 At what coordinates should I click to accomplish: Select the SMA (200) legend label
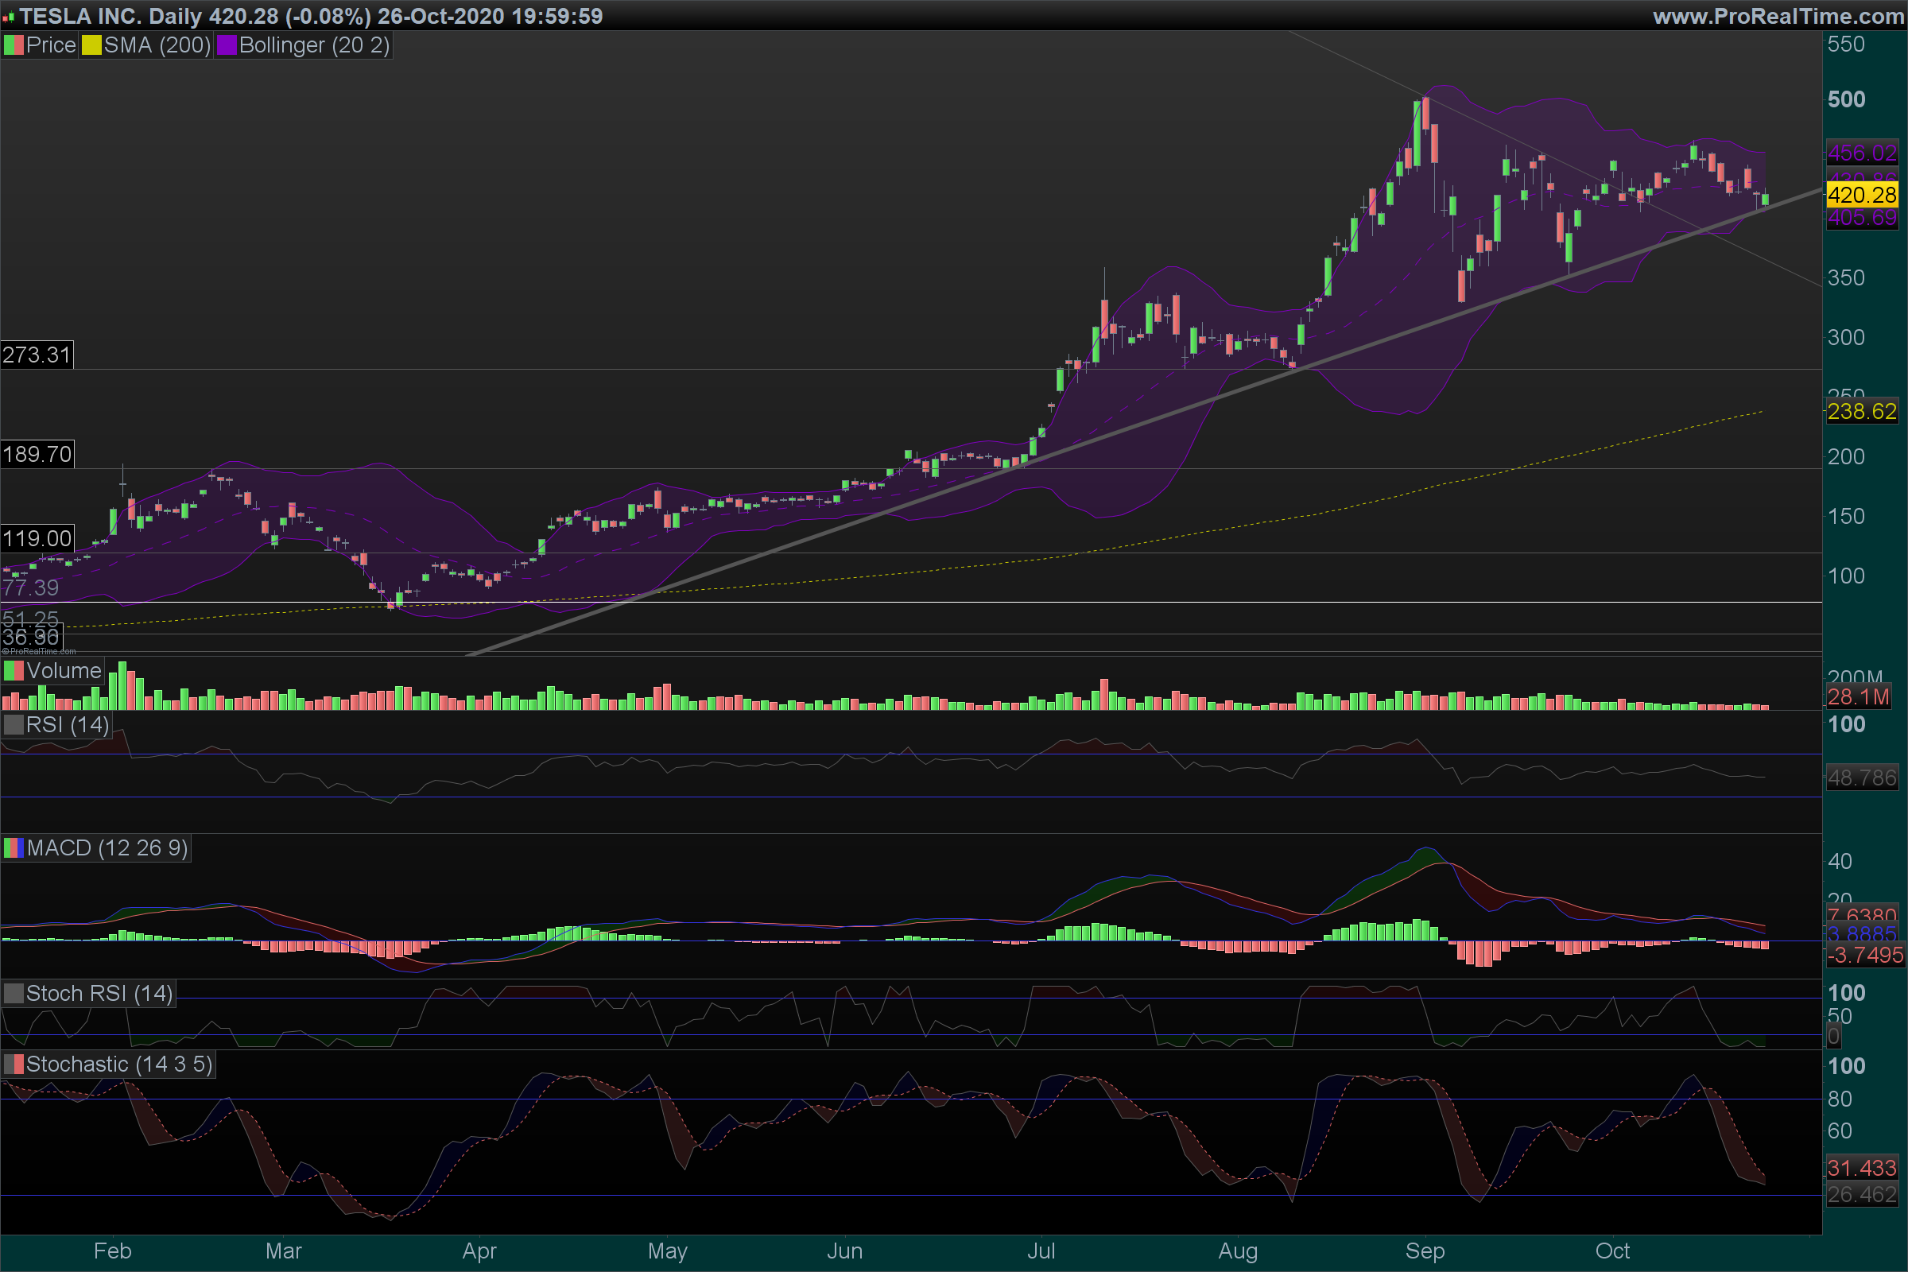coord(157,45)
